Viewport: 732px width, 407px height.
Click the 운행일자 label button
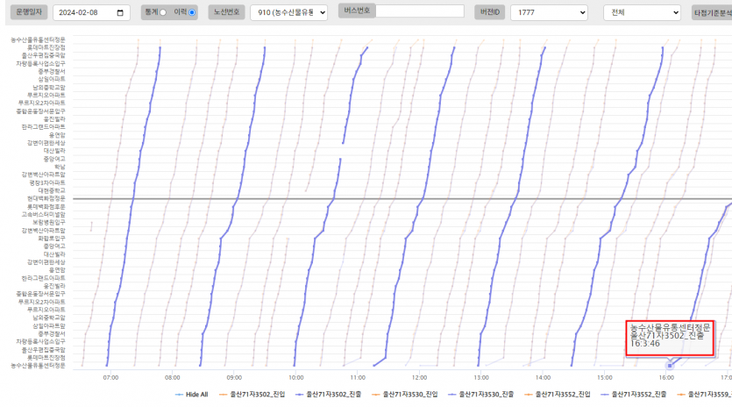point(27,13)
